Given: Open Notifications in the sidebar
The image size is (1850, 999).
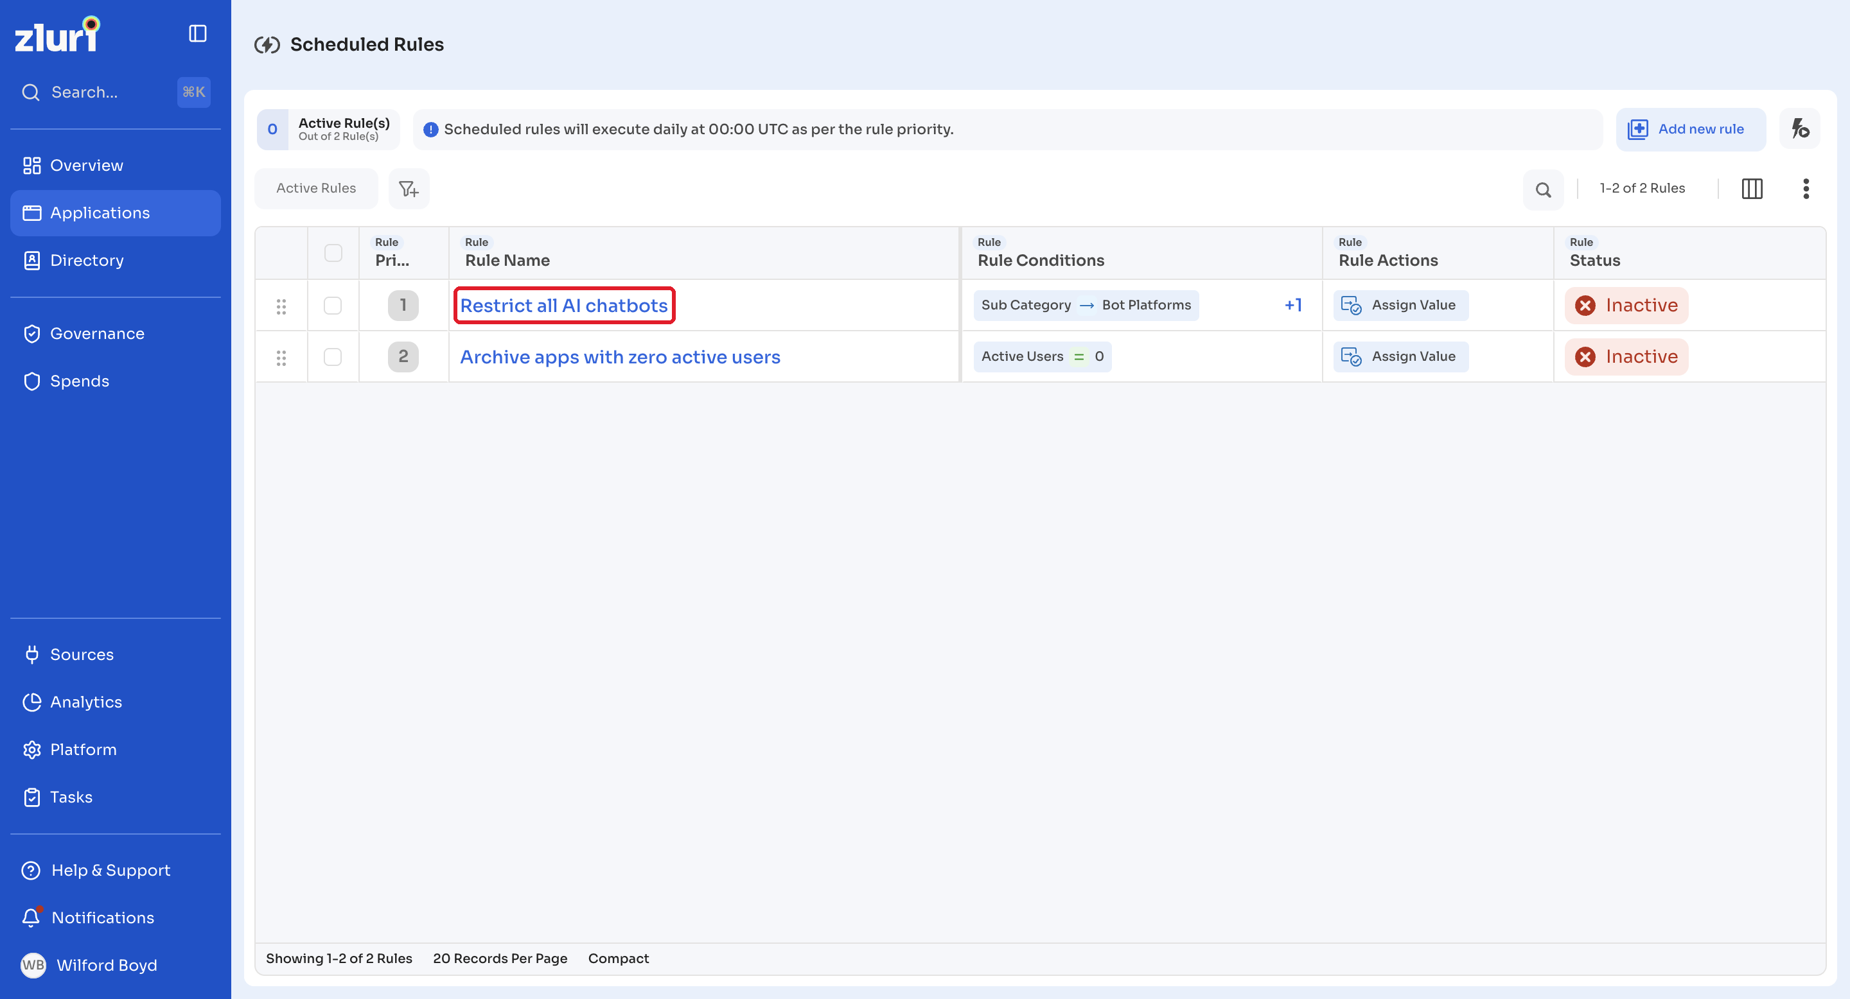Looking at the screenshot, I should [x=116, y=917].
